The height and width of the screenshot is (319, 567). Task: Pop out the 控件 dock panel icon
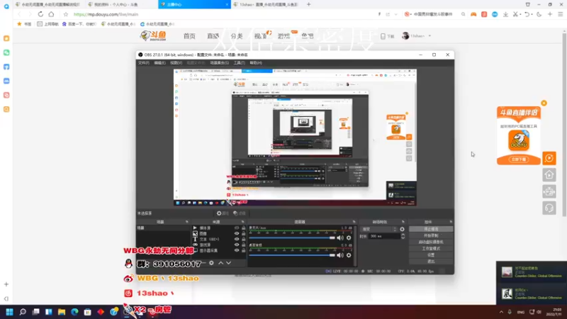tap(451, 222)
